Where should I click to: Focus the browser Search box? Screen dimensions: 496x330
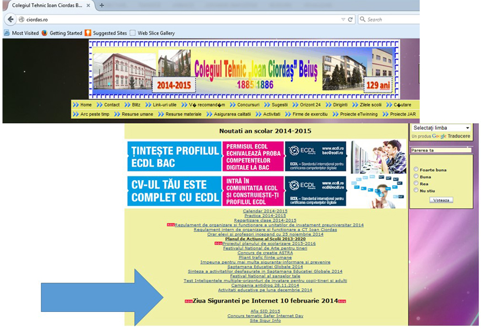(389, 20)
